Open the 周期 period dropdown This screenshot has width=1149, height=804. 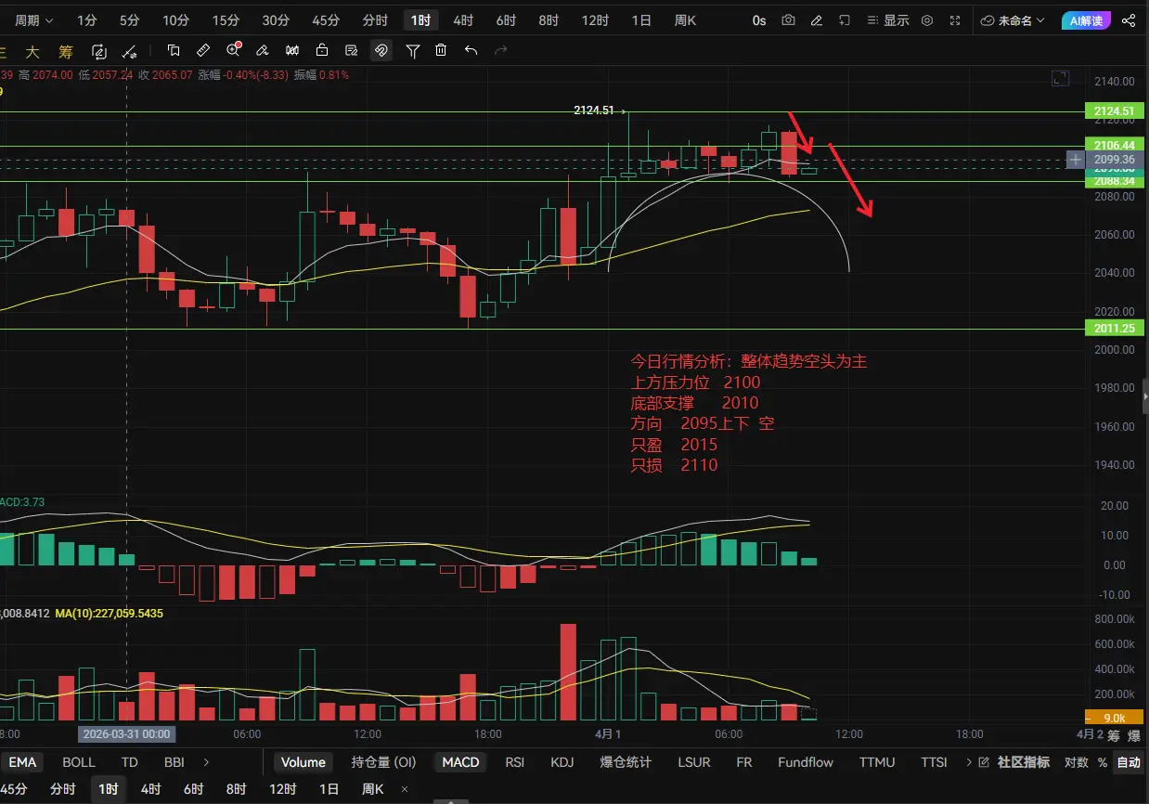(x=33, y=20)
